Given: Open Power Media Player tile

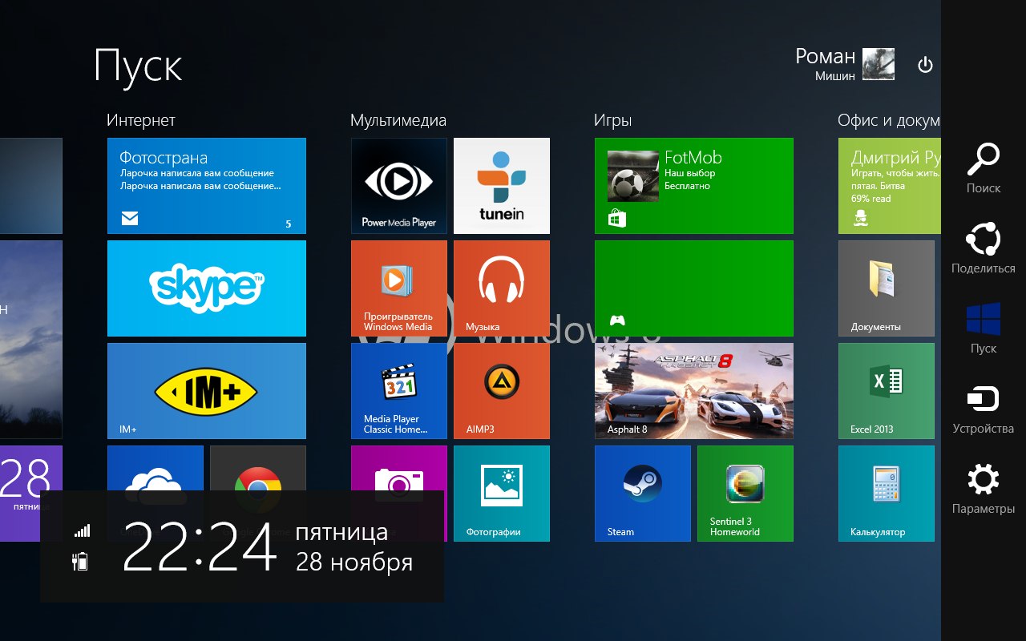Looking at the screenshot, I should click(x=398, y=186).
